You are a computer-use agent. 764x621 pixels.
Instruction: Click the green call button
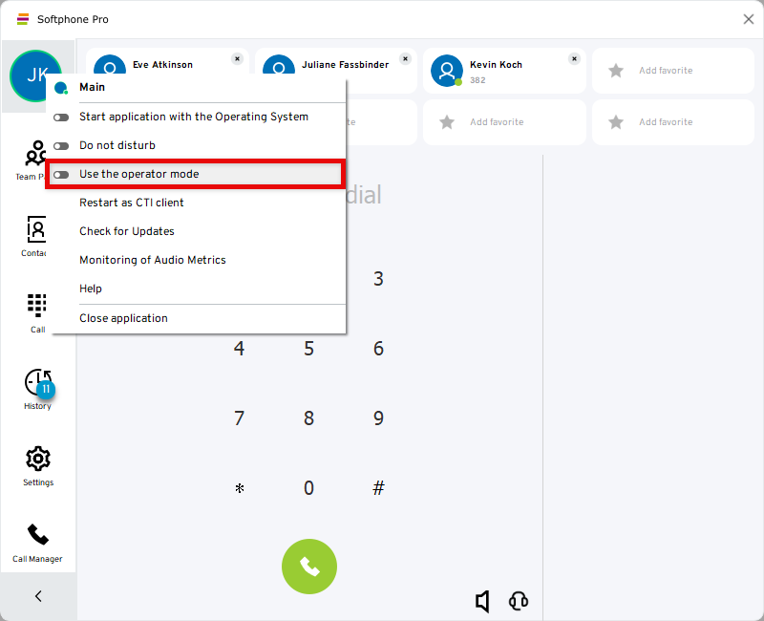(308, 567)
